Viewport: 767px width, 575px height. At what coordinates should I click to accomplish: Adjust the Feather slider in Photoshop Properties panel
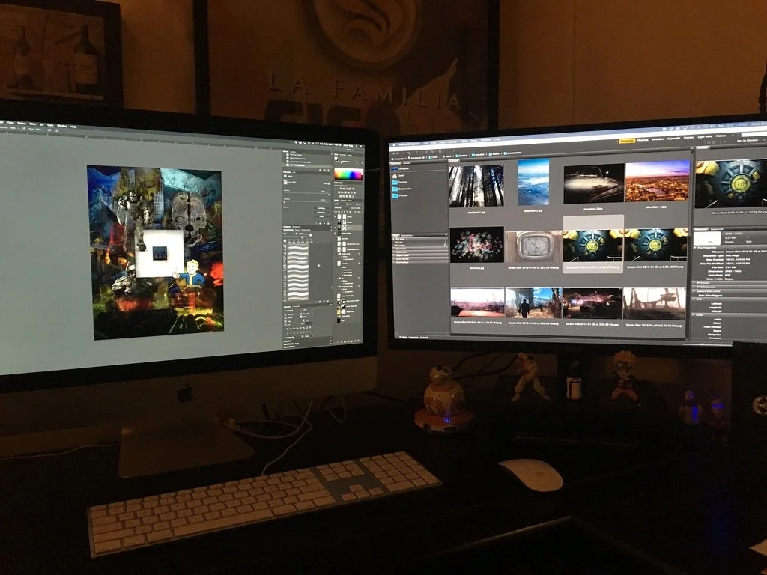[306, 201]
